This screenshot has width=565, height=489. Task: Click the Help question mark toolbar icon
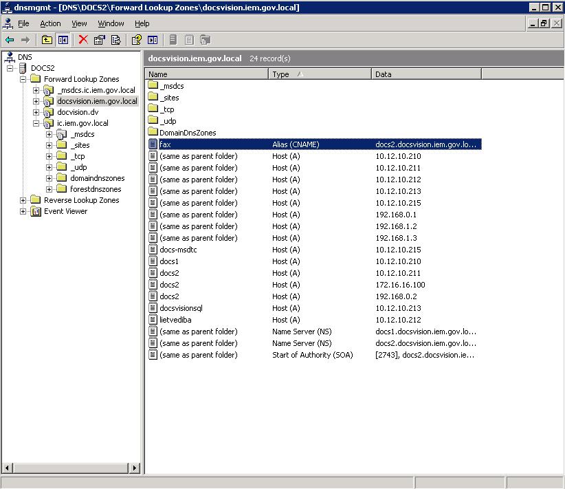pos(137,40)
